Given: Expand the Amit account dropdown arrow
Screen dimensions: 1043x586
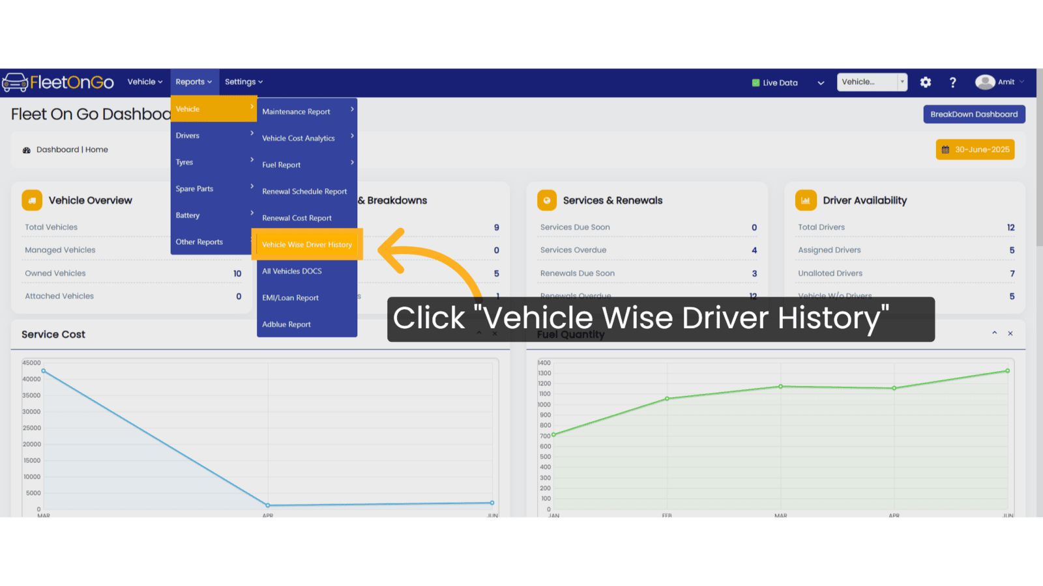Looking at the screenshot, I should click(x=1021, y=82).
